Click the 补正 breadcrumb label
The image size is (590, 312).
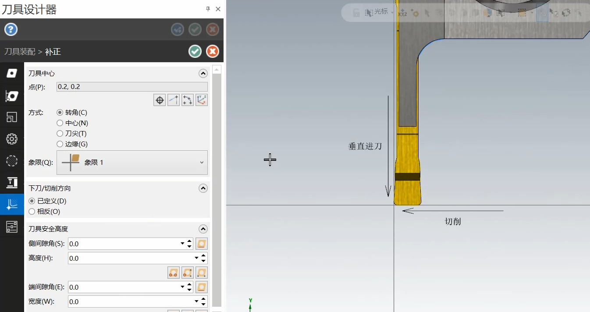coord(53,52)
